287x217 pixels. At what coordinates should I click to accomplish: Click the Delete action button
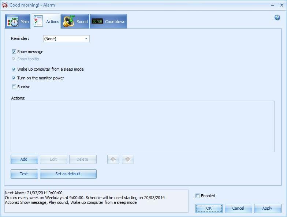(x=83, y=159)
